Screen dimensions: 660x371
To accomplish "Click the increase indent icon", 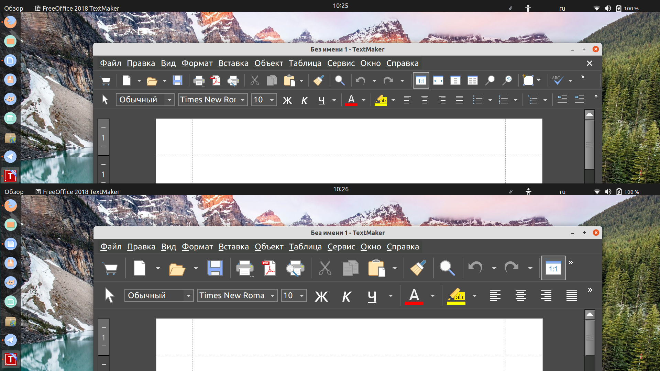I will pos(579,100).
